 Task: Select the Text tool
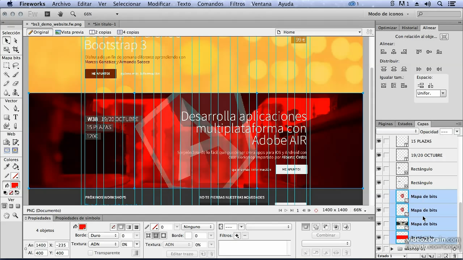click(x=16, y=117)
